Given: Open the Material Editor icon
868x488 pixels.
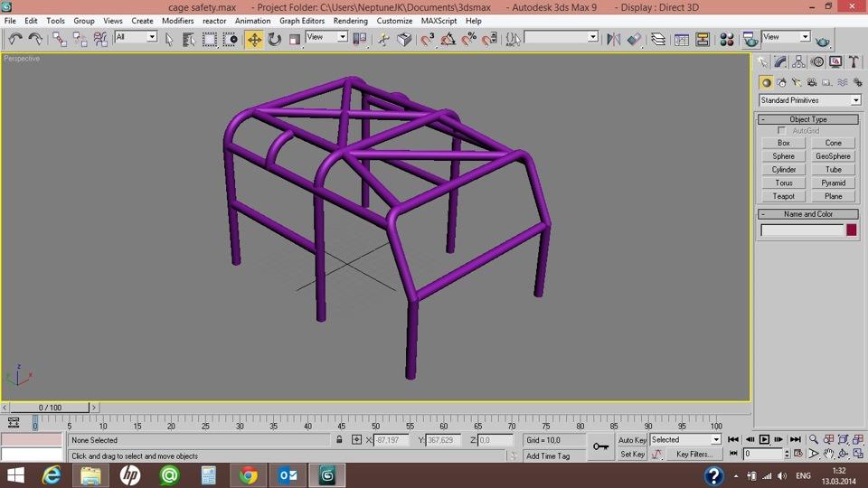Looking at the screenshot, I should click(726, 39).
